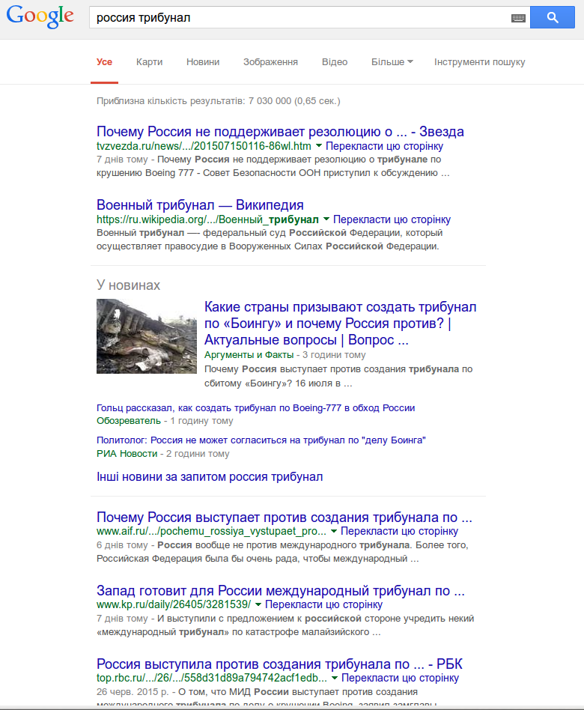
Task: Click source 'Обозреватель' label
Action: [x=129, y=421]
